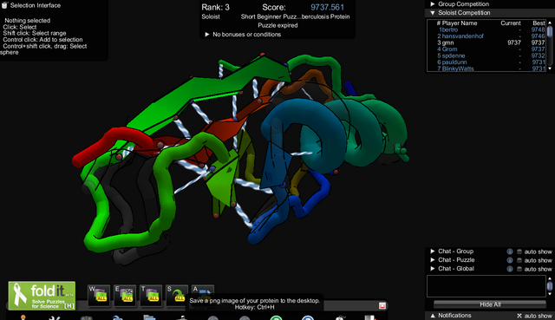Collapse the Soloist Competition panel
The height and width of the screenshot is (320, 555).
(x=433, y=13)
